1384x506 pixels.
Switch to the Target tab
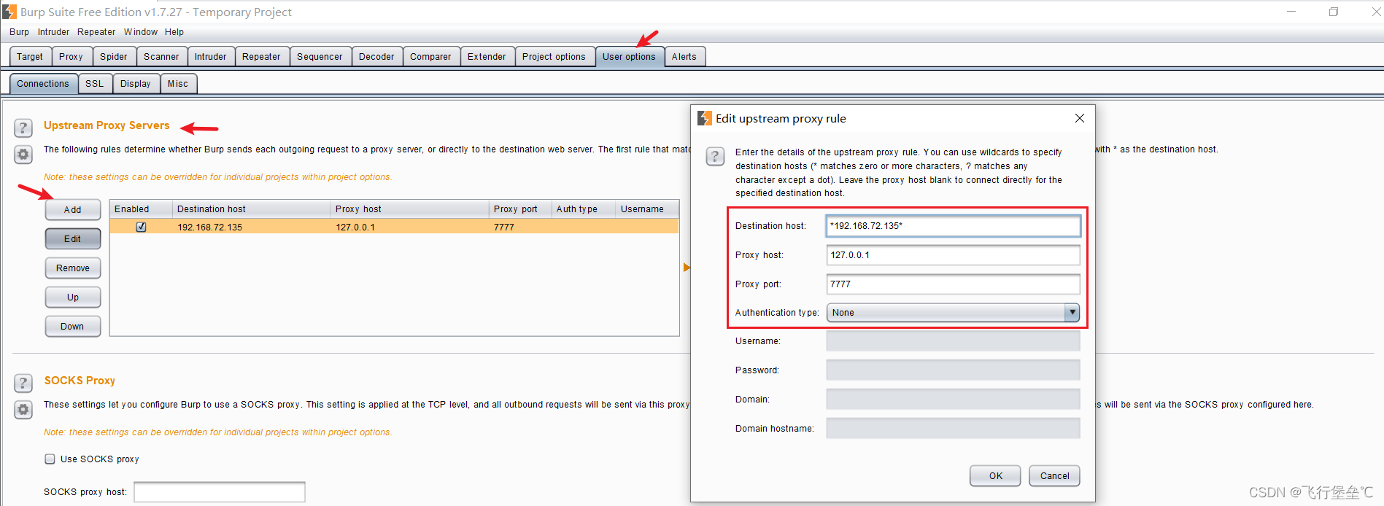click(x=30, y=57)
